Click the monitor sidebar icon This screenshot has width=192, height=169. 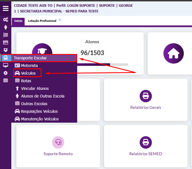point(6,65)
